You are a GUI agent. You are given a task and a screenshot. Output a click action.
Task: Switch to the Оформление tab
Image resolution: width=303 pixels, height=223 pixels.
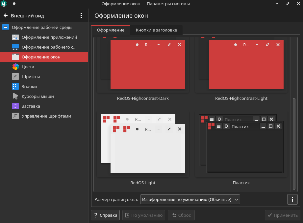click(111, 30)
